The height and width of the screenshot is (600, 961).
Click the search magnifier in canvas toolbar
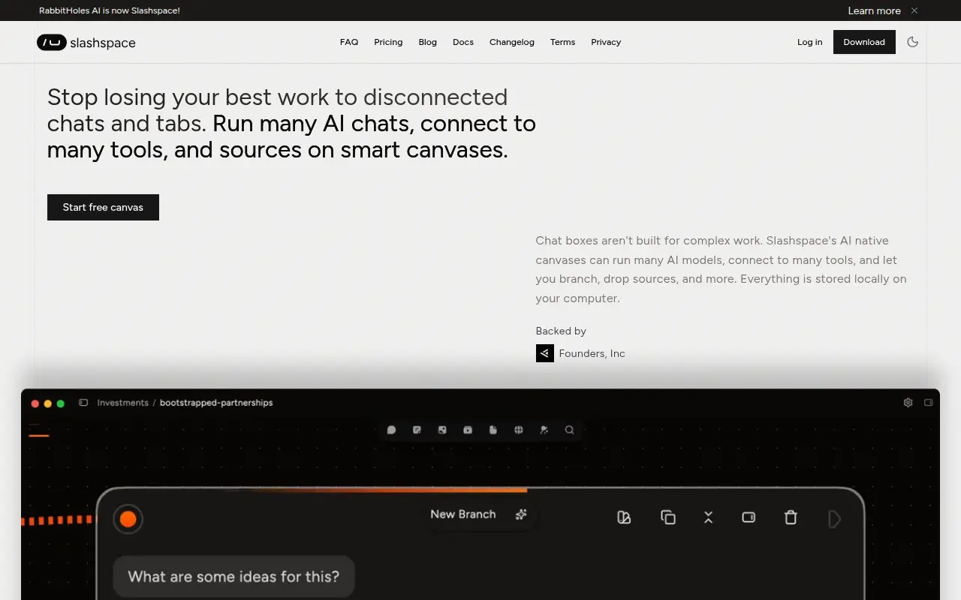(569, 430)
